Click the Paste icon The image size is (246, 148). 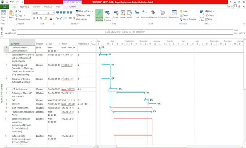point(12,13)
